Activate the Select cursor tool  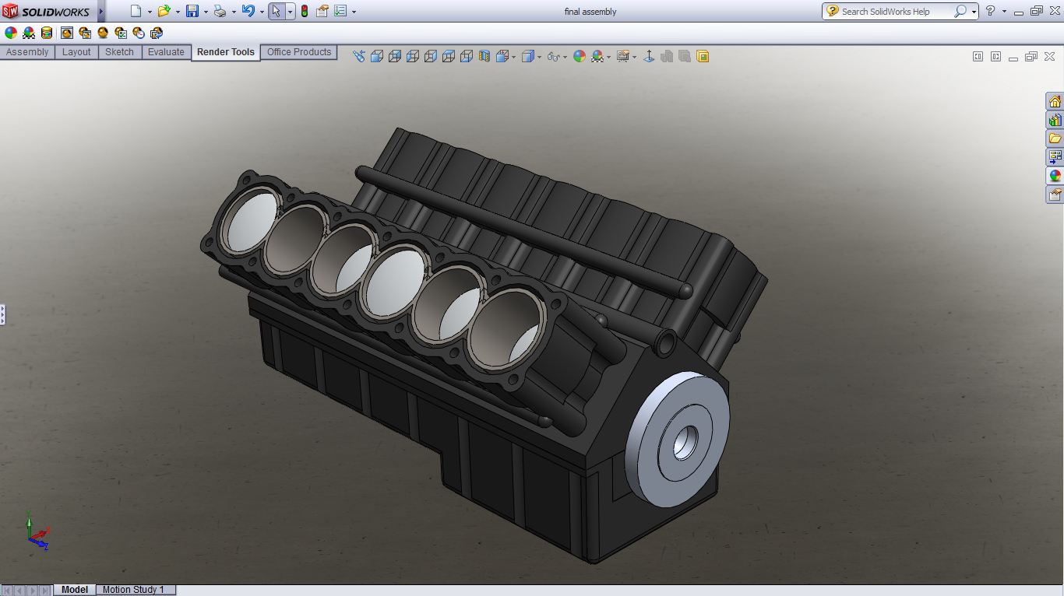[276, 11]
